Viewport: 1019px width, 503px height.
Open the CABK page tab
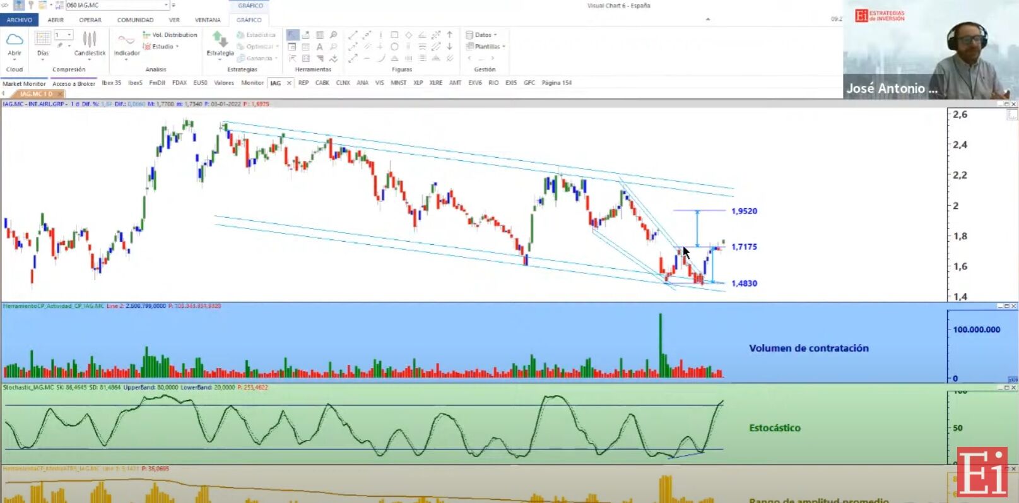(x=322, y=83)
